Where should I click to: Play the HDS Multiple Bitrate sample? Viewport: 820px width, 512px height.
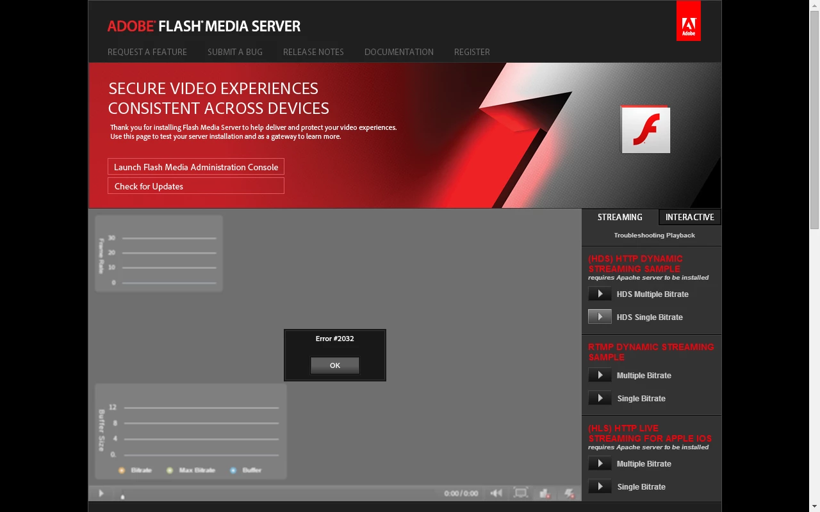[600, 294]
